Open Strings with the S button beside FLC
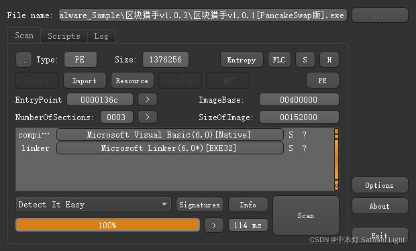Viewport: 416px width, 251px height. (305, 60)
